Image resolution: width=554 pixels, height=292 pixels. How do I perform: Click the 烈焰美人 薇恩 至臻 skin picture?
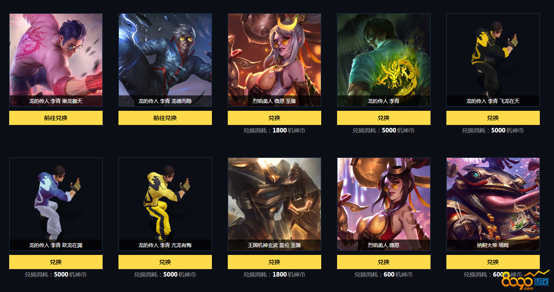(274, 60)
